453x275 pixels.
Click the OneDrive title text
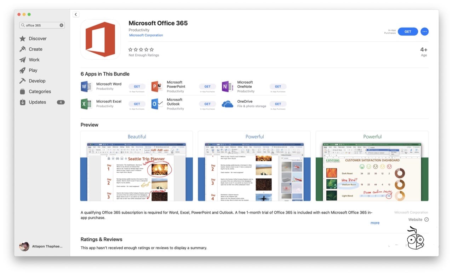(x=245, y=101)
